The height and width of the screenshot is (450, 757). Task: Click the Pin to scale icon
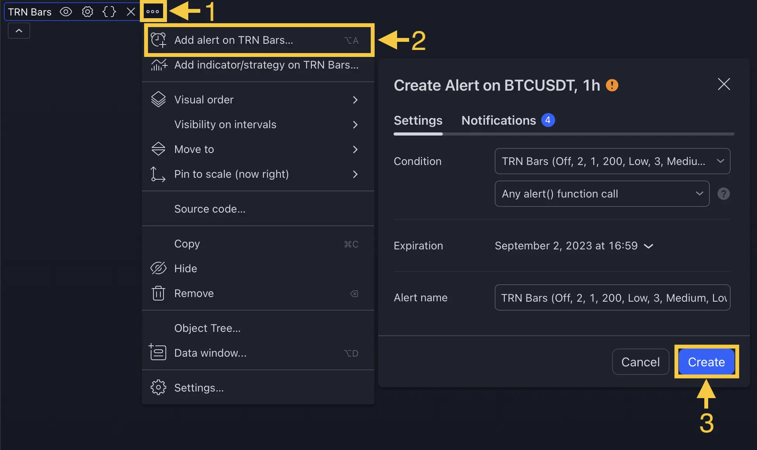click(158, 174)
